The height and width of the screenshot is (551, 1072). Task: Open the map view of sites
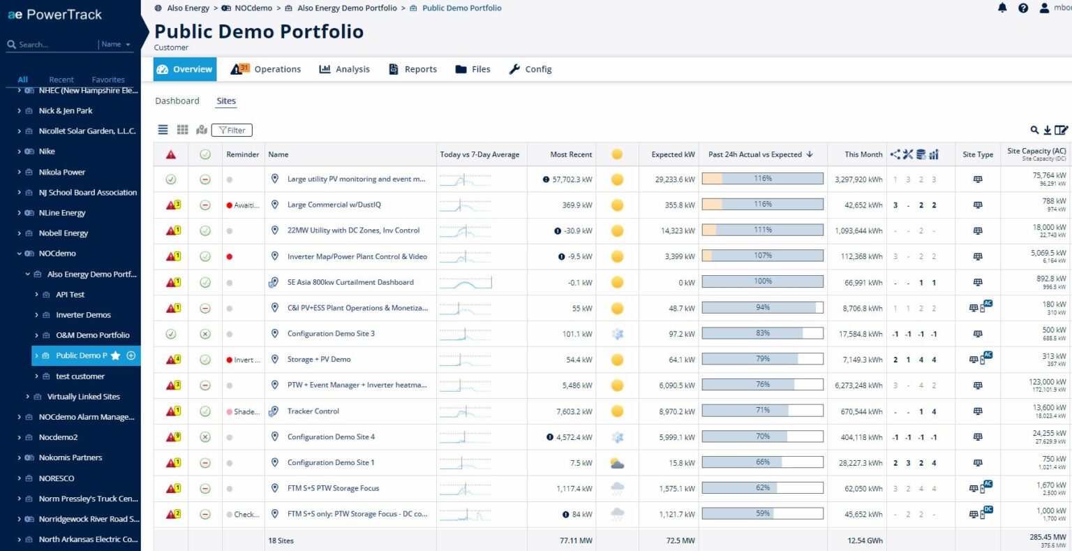(x=201, y=130)
